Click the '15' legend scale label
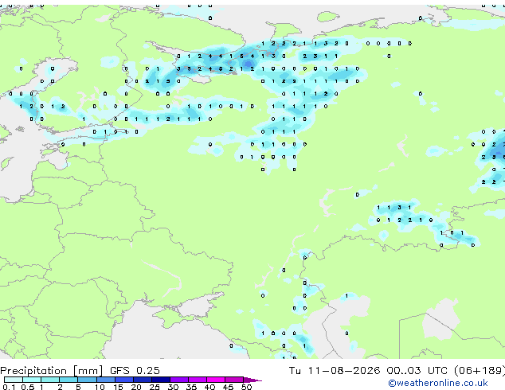 118,387
